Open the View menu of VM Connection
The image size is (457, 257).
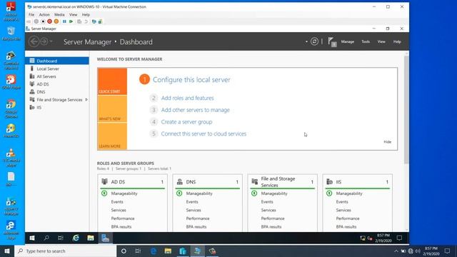click(73, 14)
